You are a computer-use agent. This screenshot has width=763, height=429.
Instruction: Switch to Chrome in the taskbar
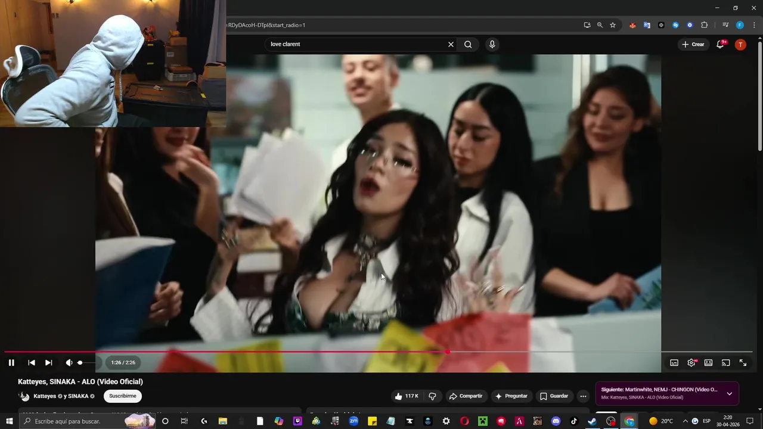(x=629, y=421)
